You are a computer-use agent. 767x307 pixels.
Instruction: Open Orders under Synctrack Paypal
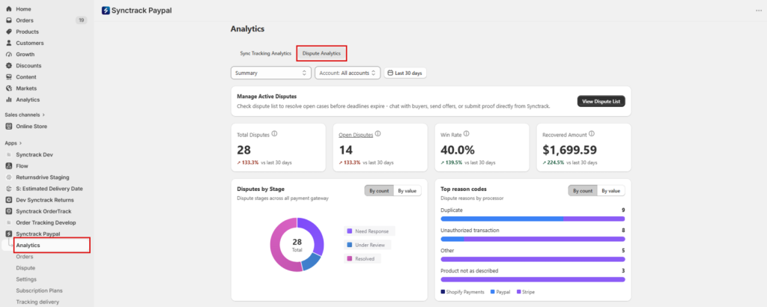25,257
